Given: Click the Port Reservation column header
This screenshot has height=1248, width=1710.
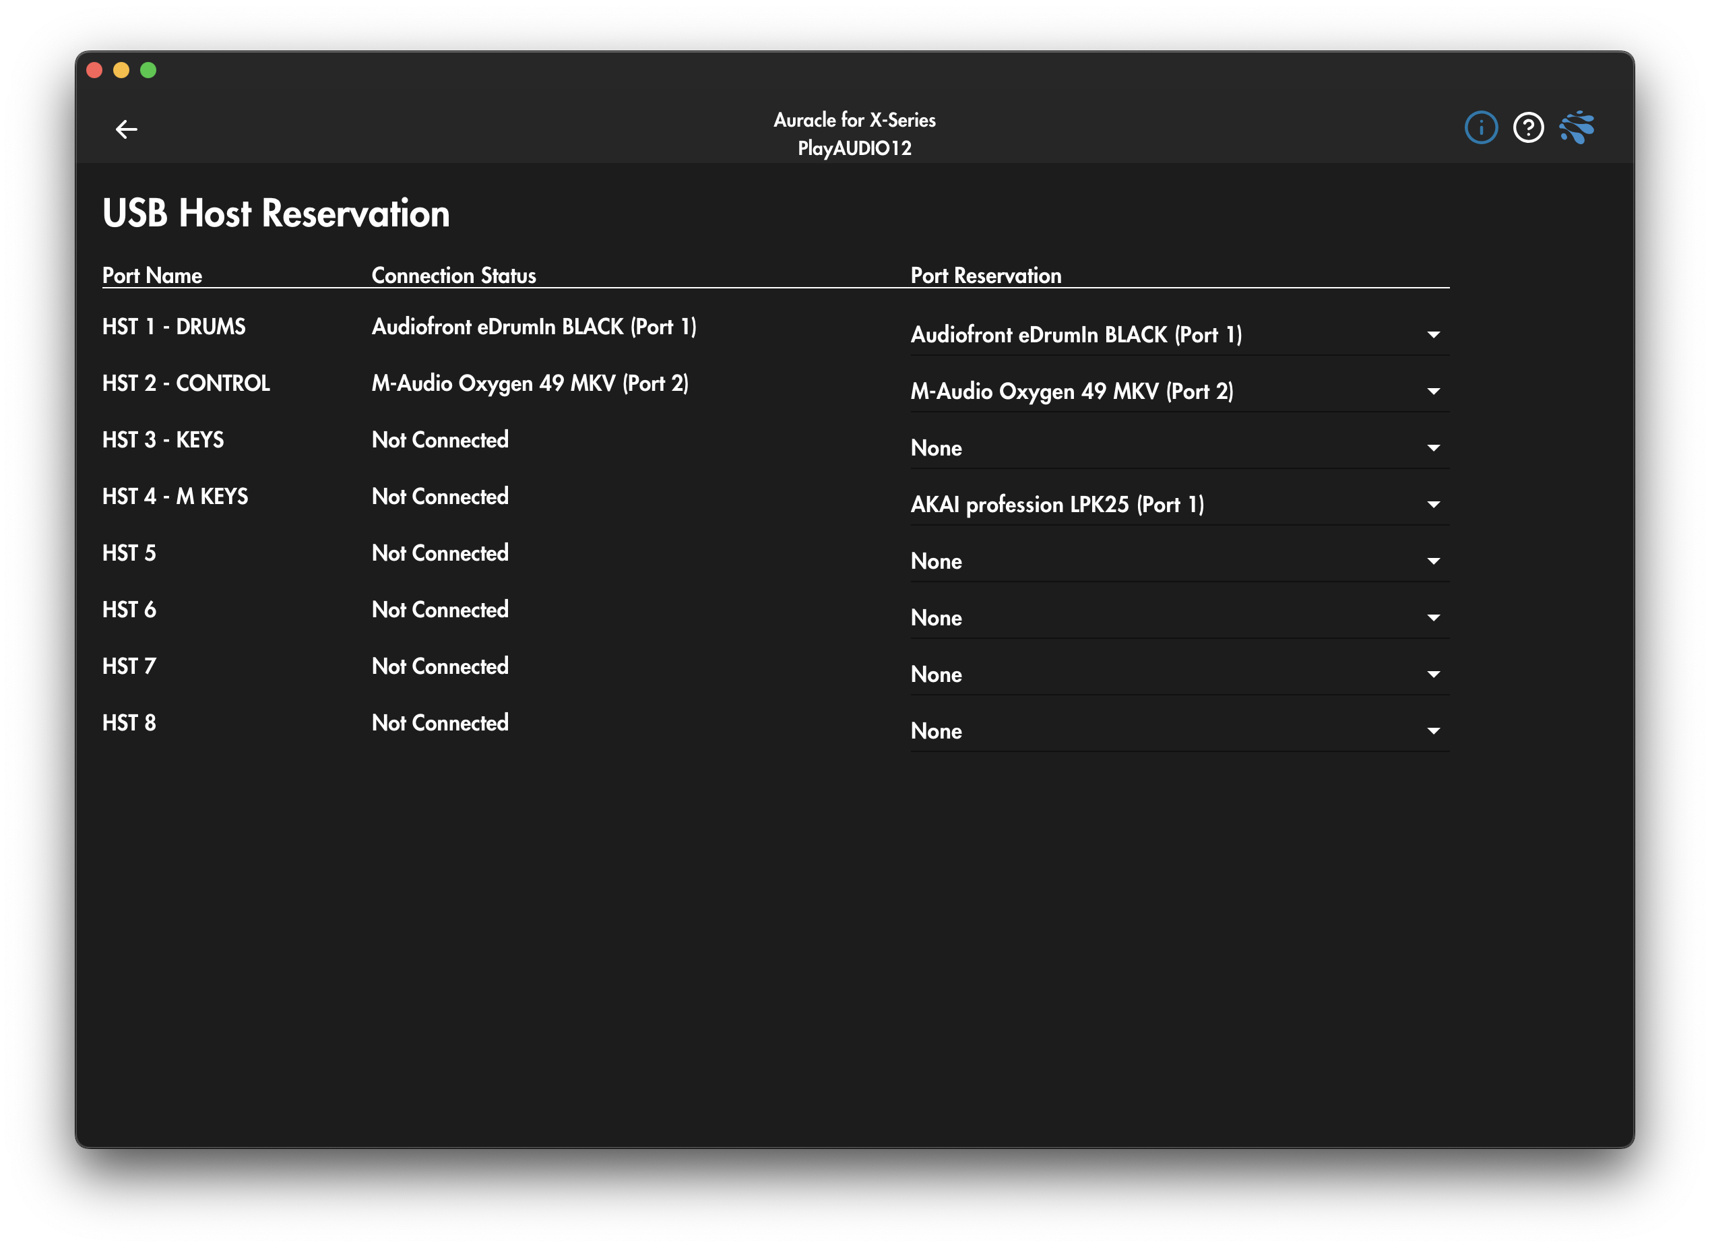Looking at the screenshot, I should 986,275.
